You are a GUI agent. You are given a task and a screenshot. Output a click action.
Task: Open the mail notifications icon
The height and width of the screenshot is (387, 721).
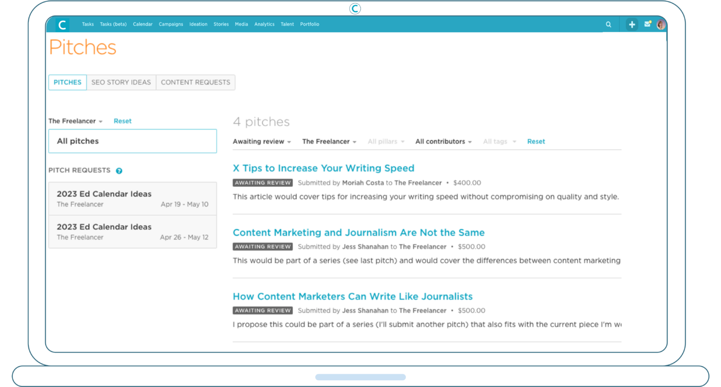(647, 24)
